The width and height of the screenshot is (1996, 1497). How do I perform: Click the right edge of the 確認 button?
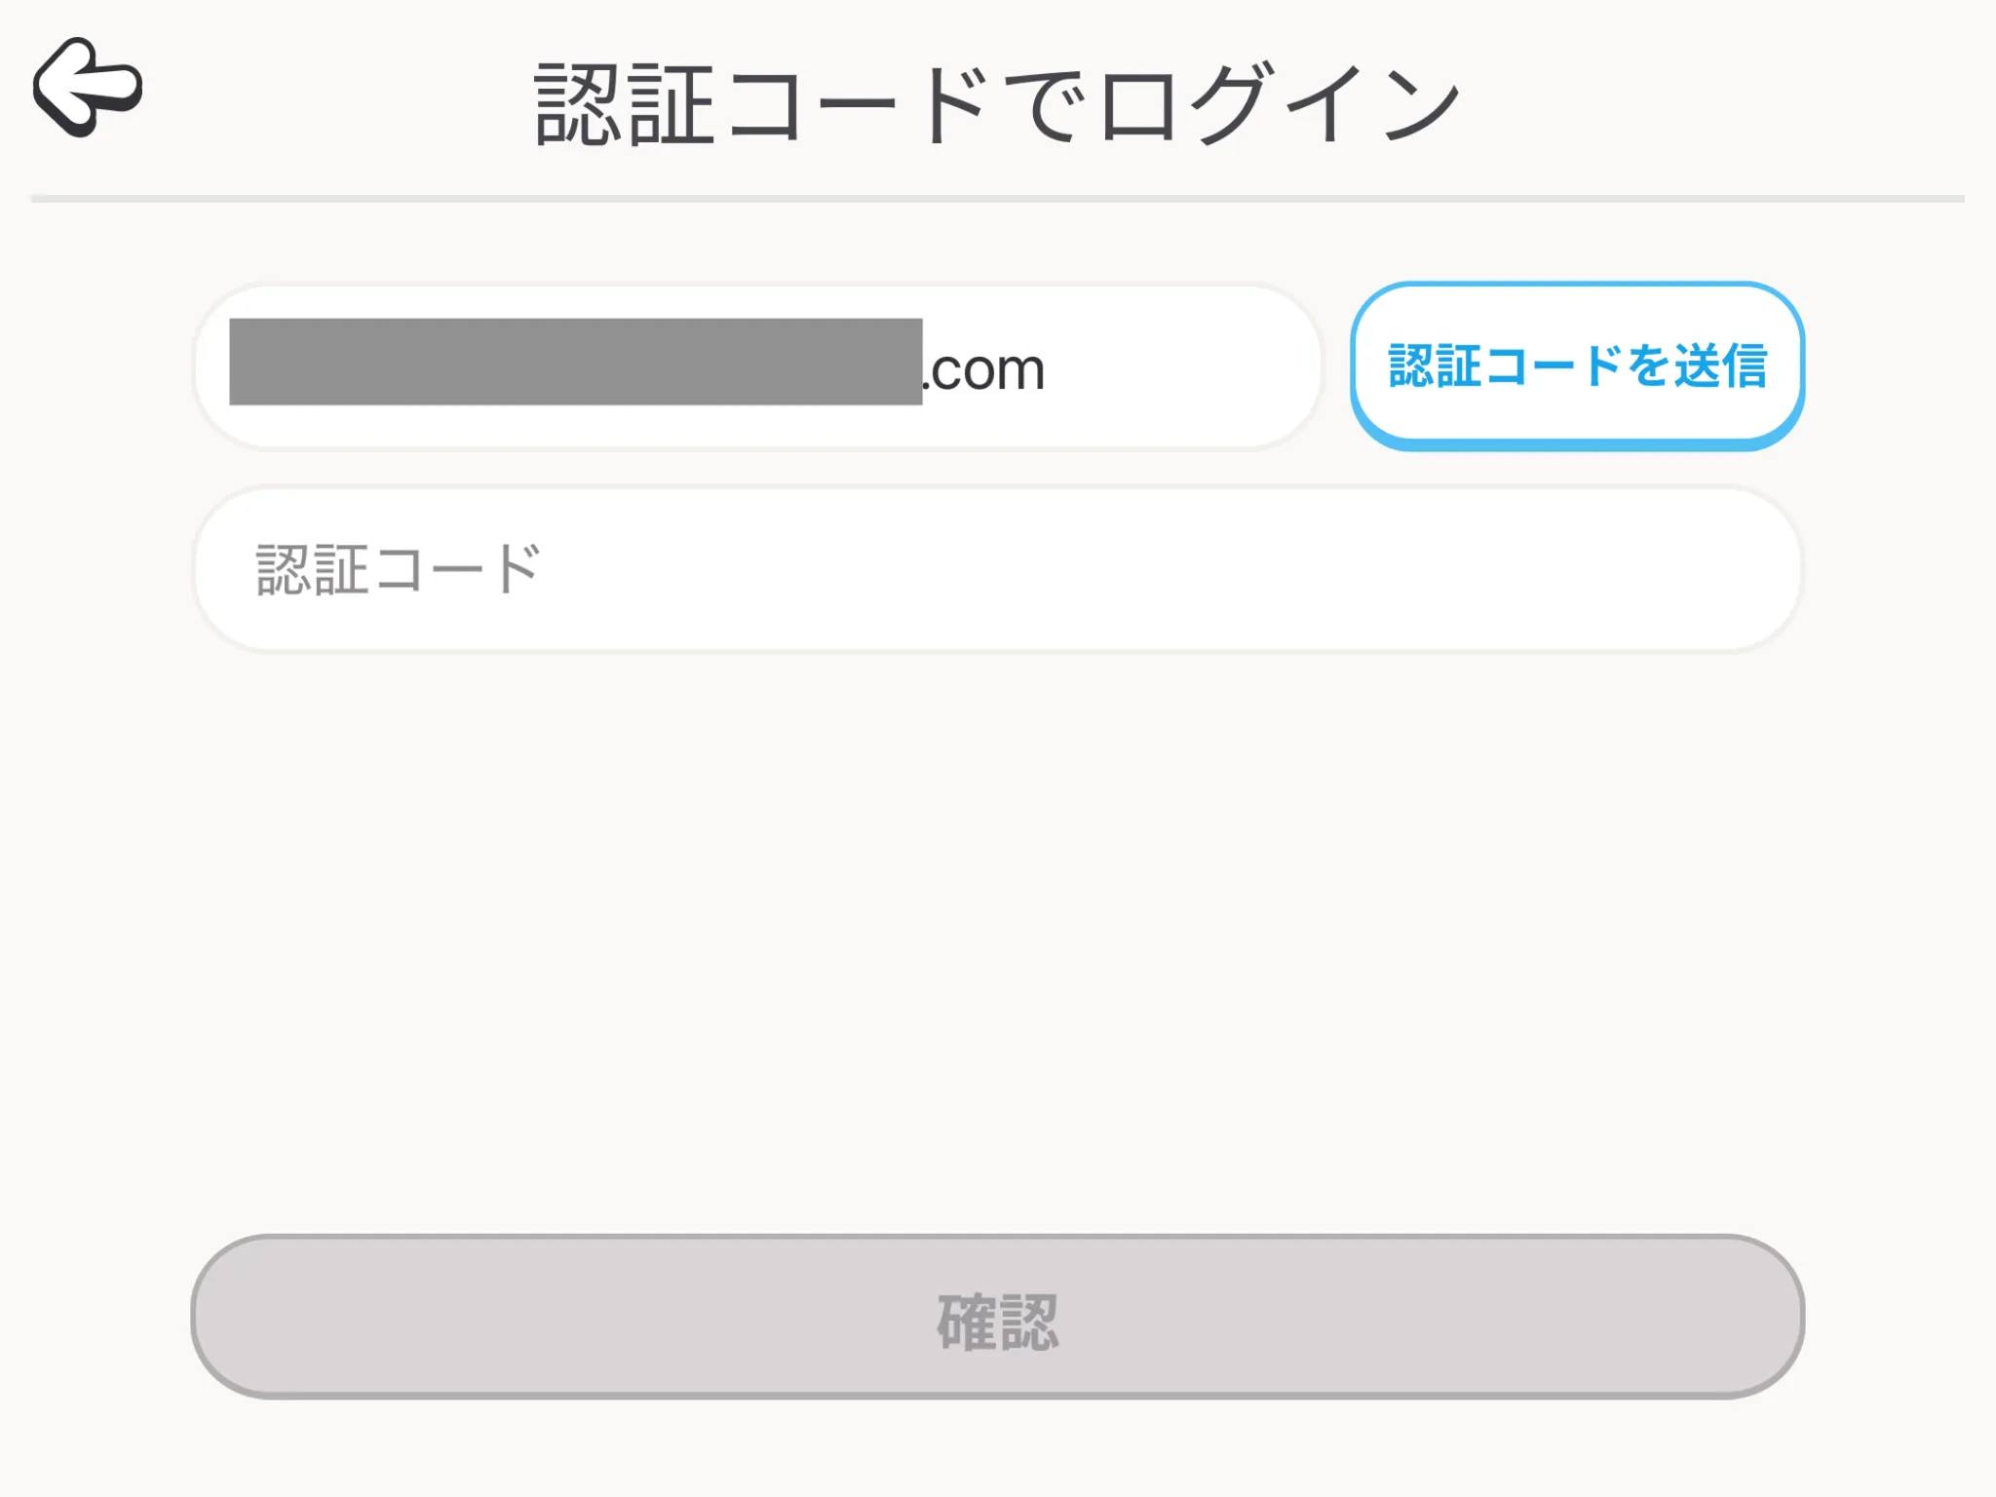(1762, 1317)
